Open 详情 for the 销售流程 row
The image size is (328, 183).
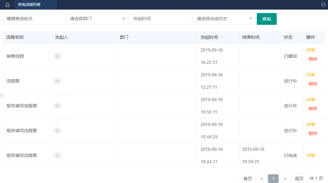click(311, 50)
